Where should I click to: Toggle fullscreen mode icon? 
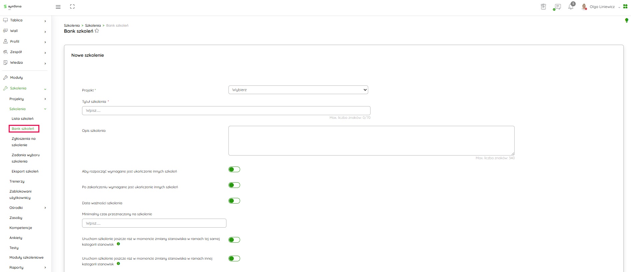(72, 7)
